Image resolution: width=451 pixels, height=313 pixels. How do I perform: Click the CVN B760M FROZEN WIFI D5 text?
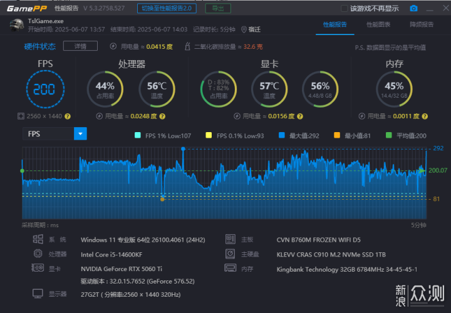point(318,240)
